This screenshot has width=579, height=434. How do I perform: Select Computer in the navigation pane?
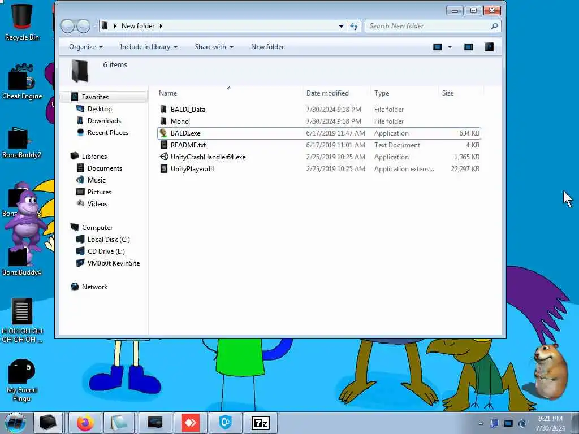pyautogui.click(x=97, y=227)
